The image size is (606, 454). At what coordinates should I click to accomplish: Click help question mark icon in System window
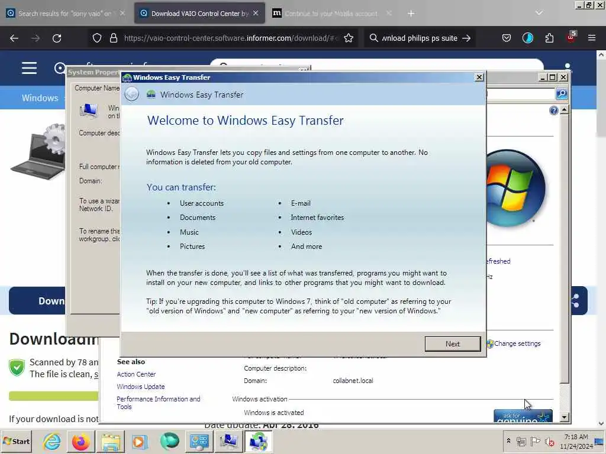[x=553, y=111]
